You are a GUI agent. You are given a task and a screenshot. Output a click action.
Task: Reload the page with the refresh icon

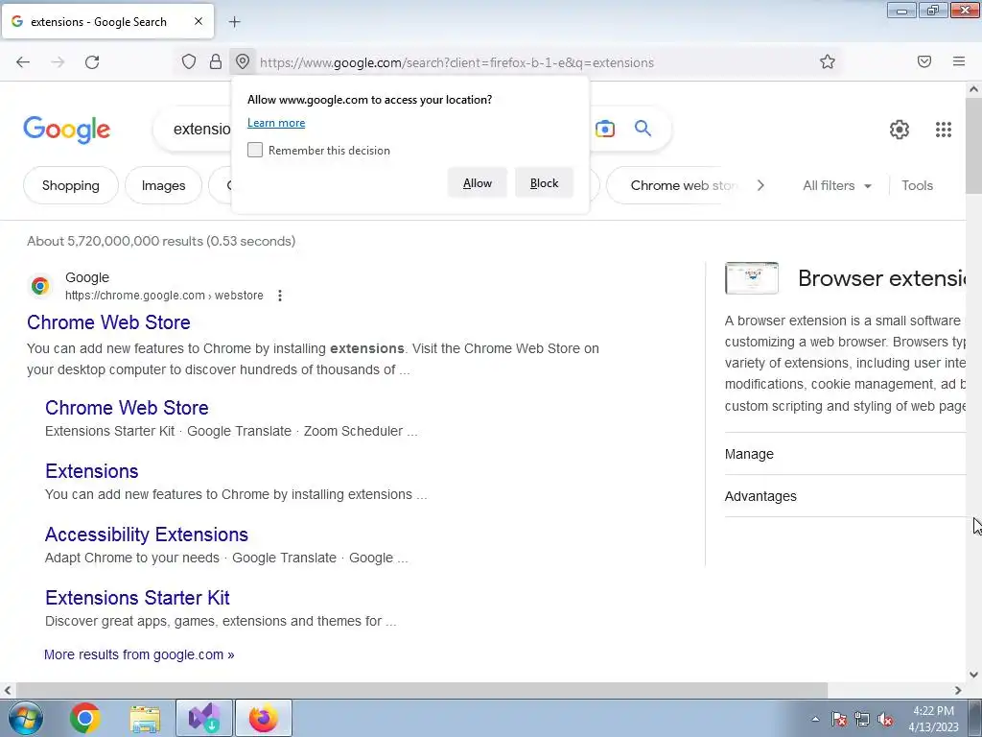92,62
